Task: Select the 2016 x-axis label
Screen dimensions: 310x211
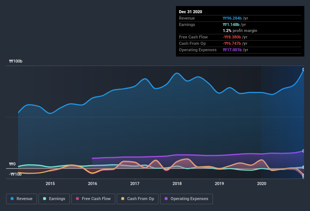Action: (x=93, y=183)
